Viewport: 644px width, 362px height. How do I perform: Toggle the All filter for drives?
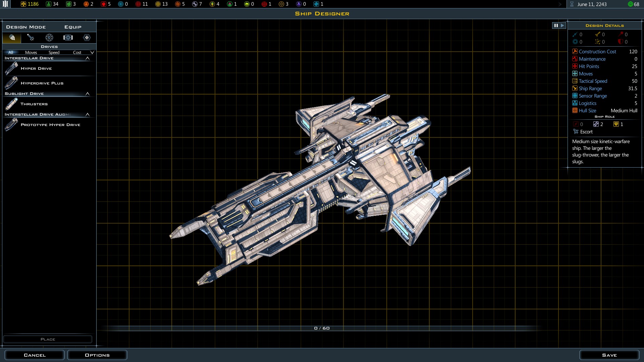11,53
